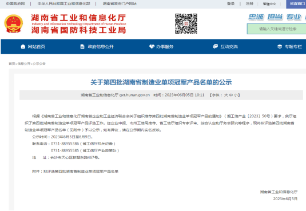Screen dimensions: 306x211
Task: Click the 担当 slogan text
Action: 275,17
